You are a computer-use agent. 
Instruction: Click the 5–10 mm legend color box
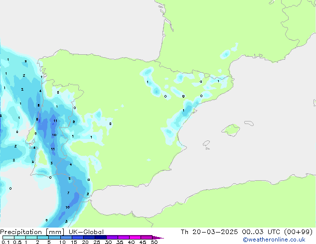coord(54,238)
